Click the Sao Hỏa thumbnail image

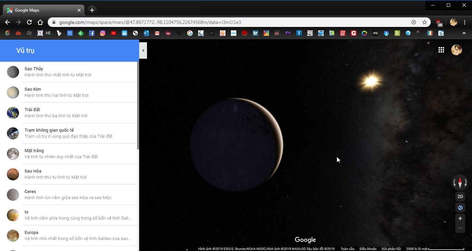(x=13, y=174)
